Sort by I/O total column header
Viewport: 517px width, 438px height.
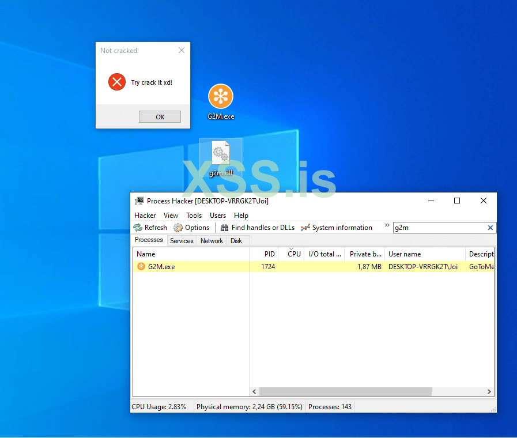(x=324, y=254)
